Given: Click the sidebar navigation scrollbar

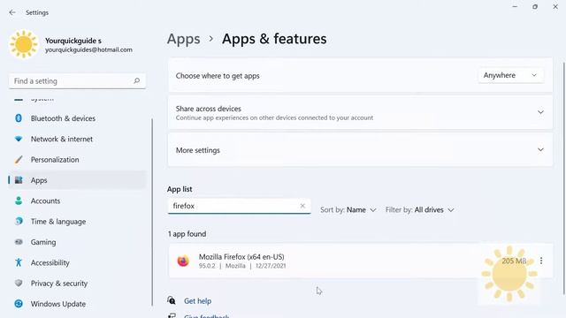Looking at the screenshot, I should (x=152, y=212).
